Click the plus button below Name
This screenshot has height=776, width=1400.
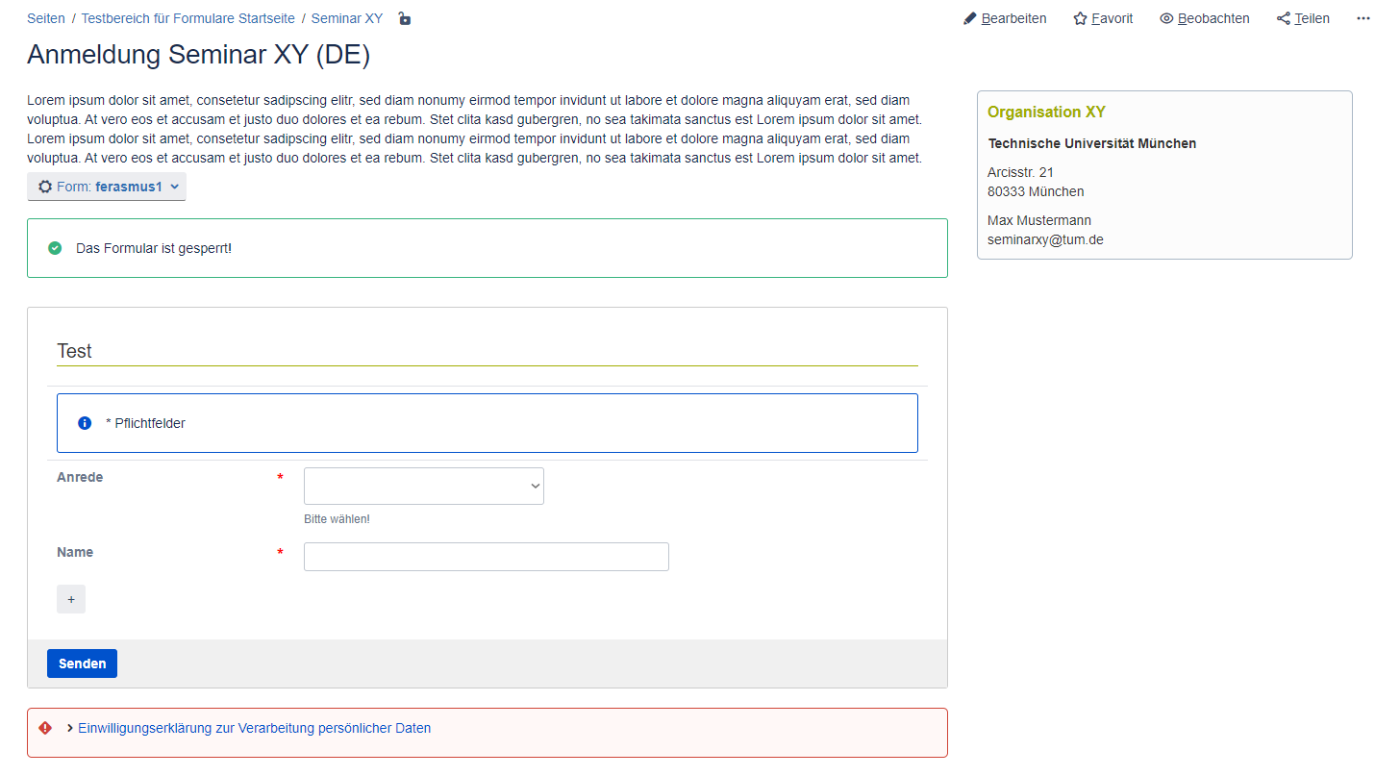tap(71, 599)
